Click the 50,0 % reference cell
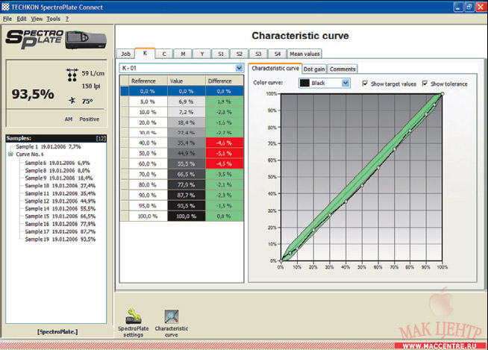The image size is (488, 350). pos(148,154)
